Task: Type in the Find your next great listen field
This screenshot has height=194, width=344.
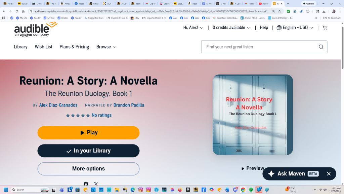Action: [260, 47]
